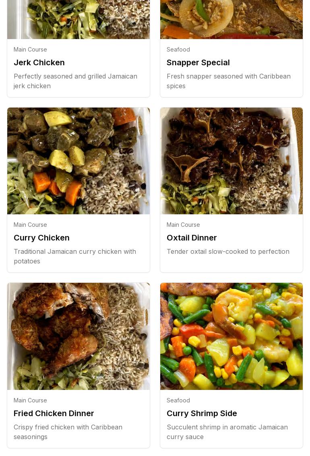Click the 'Succulent shrimp in aromatic' description
The image size is (310, 456).
click(x=227, y=432)
